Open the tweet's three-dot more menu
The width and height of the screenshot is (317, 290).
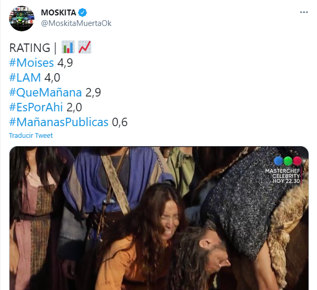(x=304, y=12)
